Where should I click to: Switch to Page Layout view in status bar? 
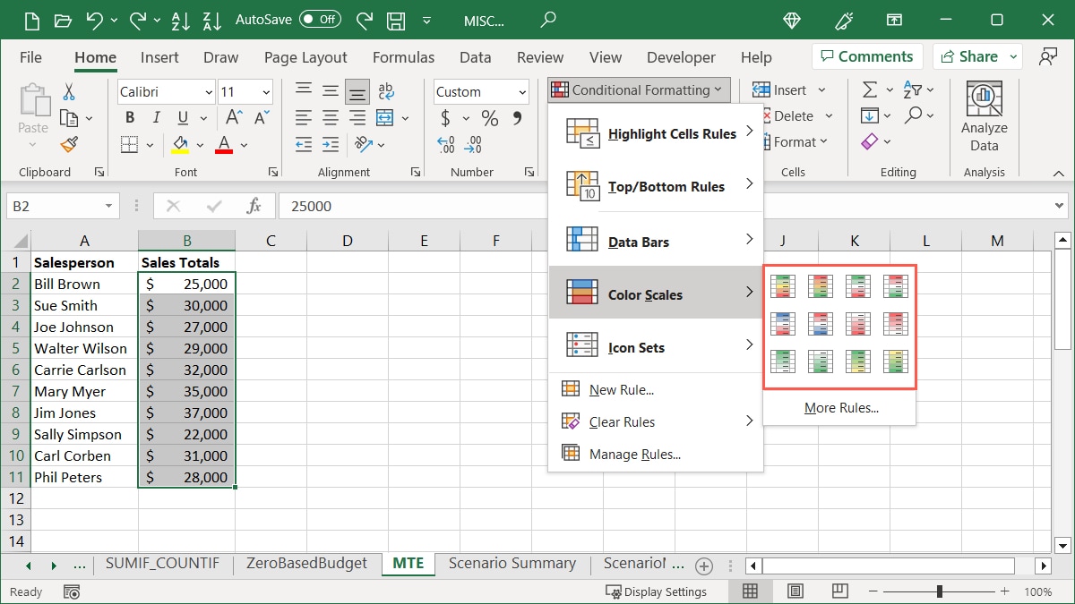tap(795, 591)
